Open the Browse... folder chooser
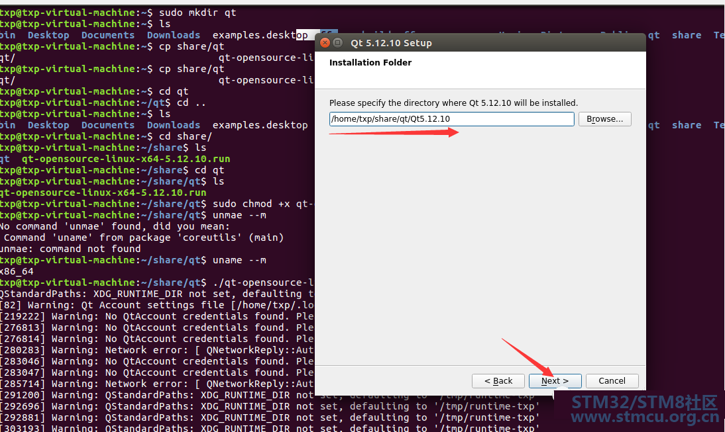 click(604, 119)
